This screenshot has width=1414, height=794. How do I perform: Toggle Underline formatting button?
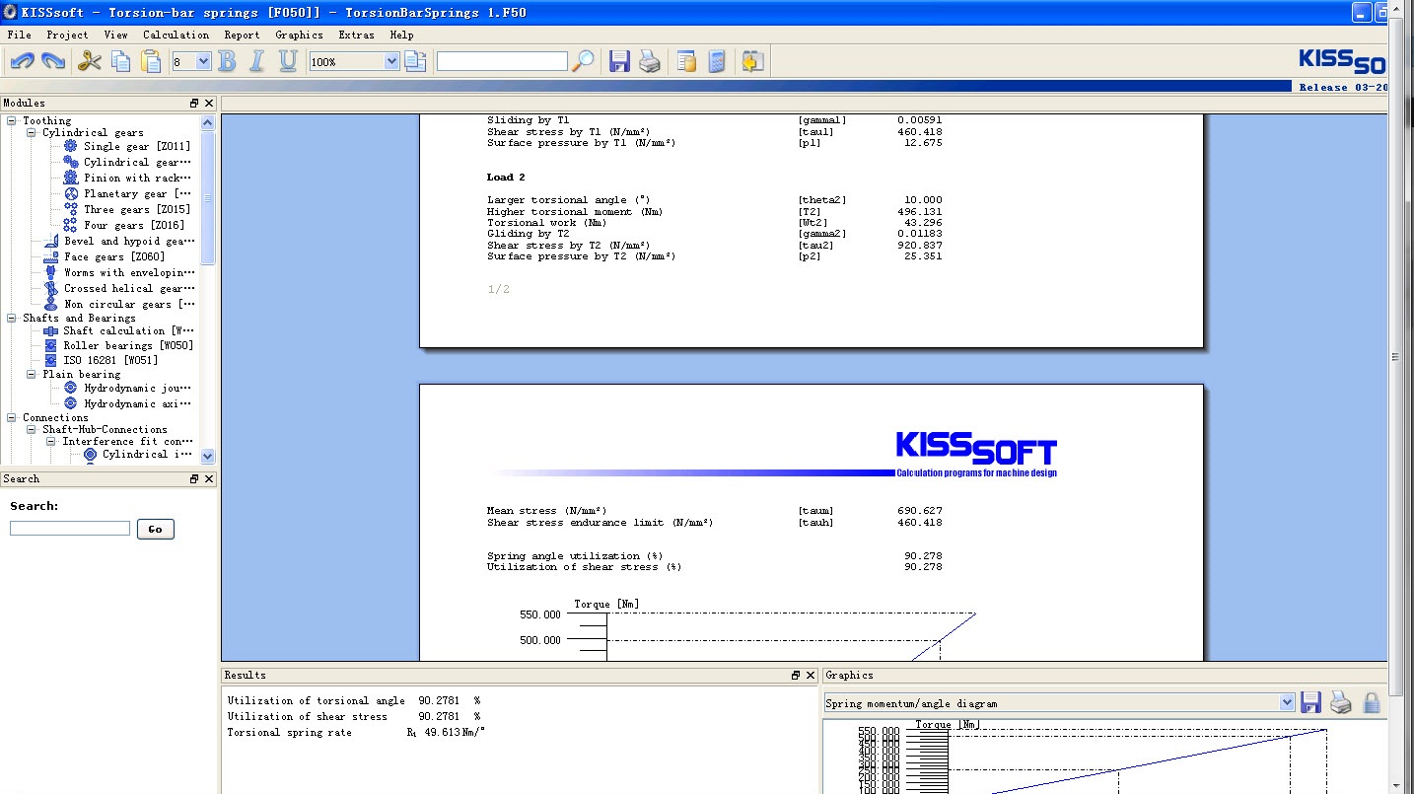[288, 61]
